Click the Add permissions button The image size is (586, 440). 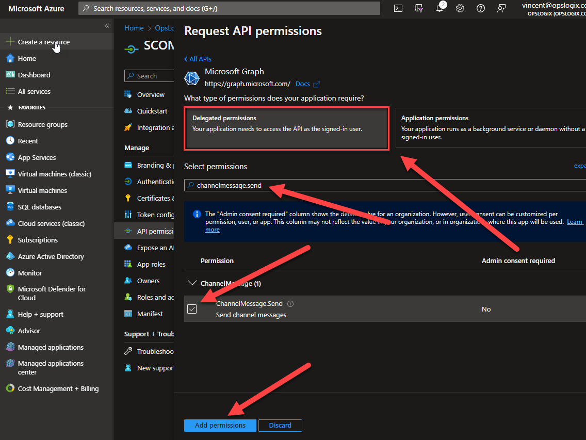(x=220, y=426)
